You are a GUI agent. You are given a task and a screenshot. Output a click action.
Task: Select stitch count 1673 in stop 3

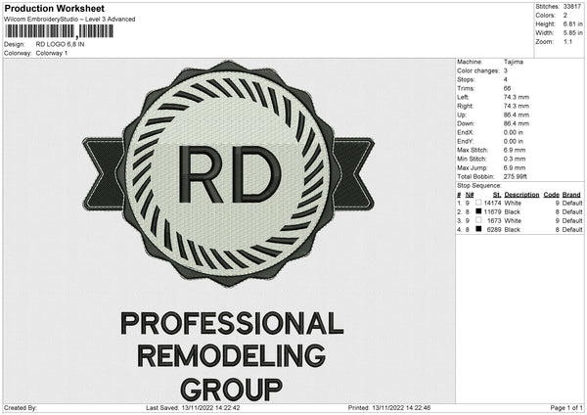(494, 221)
